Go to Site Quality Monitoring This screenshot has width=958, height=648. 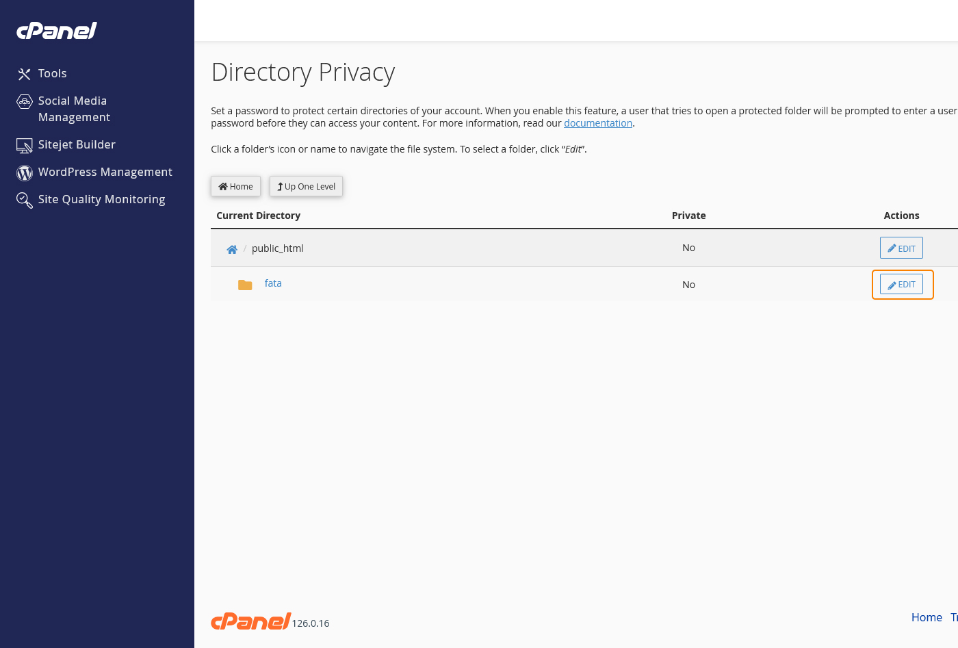[x=101, y=199]
